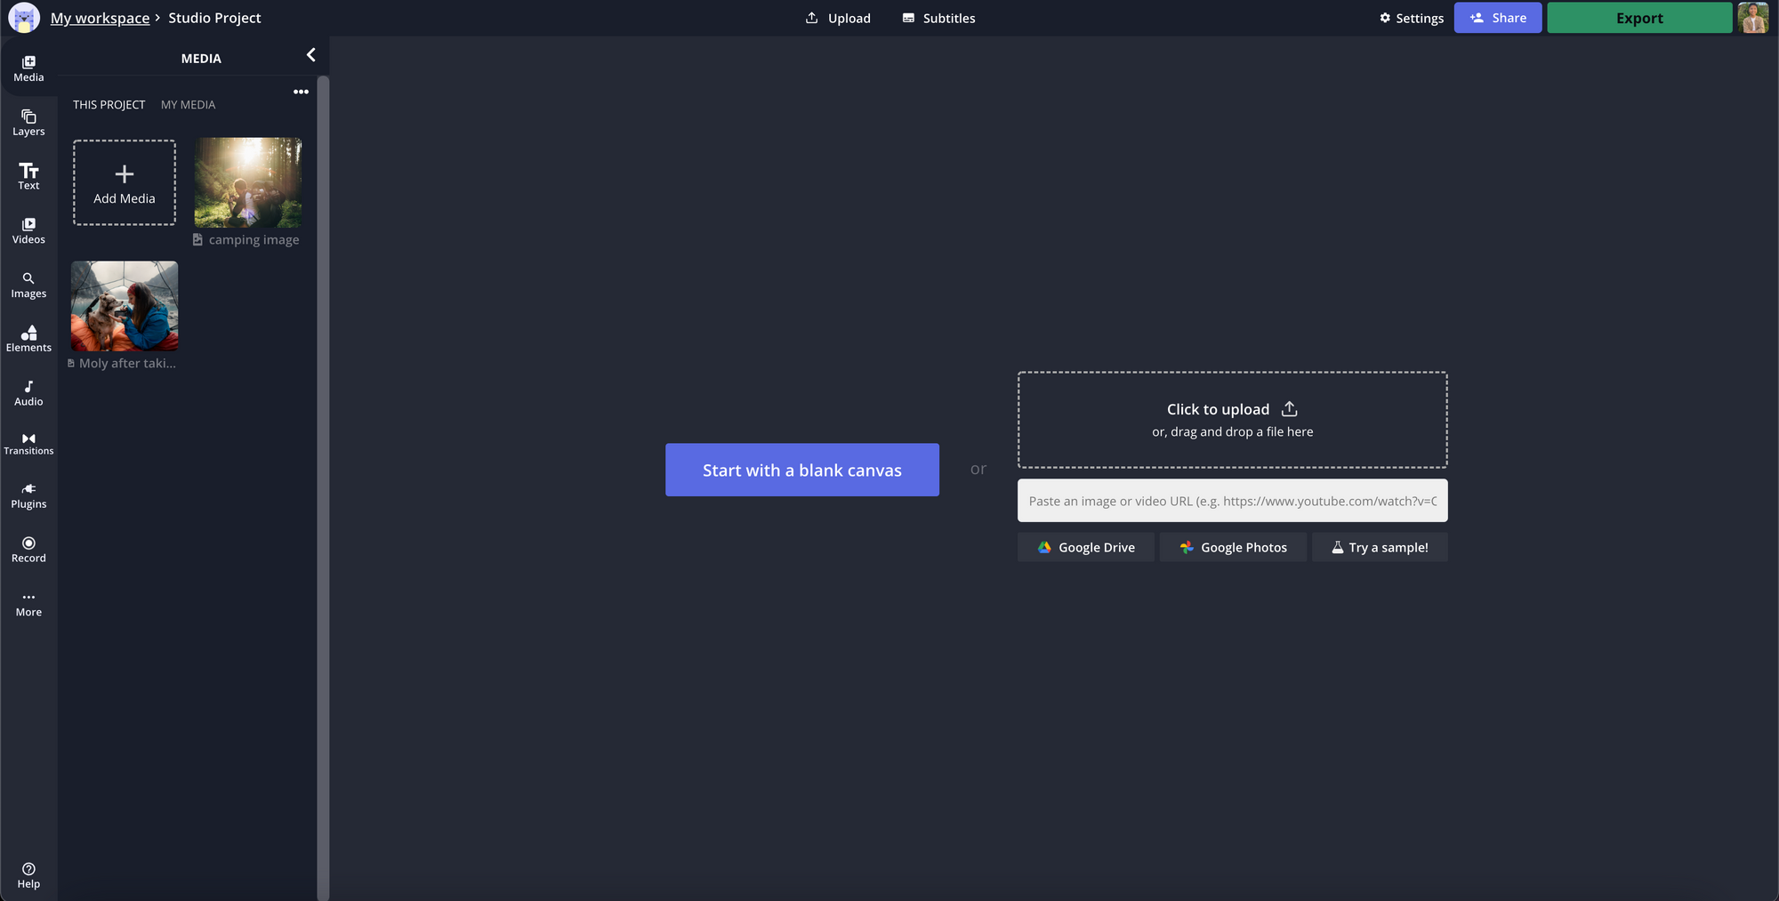The height and width of the screenshot is (901, 1779).
Task: Open the Transitions panel
Action: point(28,442)
